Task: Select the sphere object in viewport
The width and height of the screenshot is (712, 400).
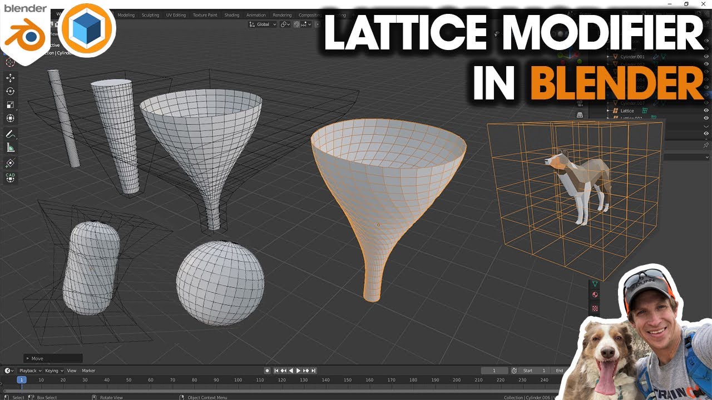Action: coord(220,283)
